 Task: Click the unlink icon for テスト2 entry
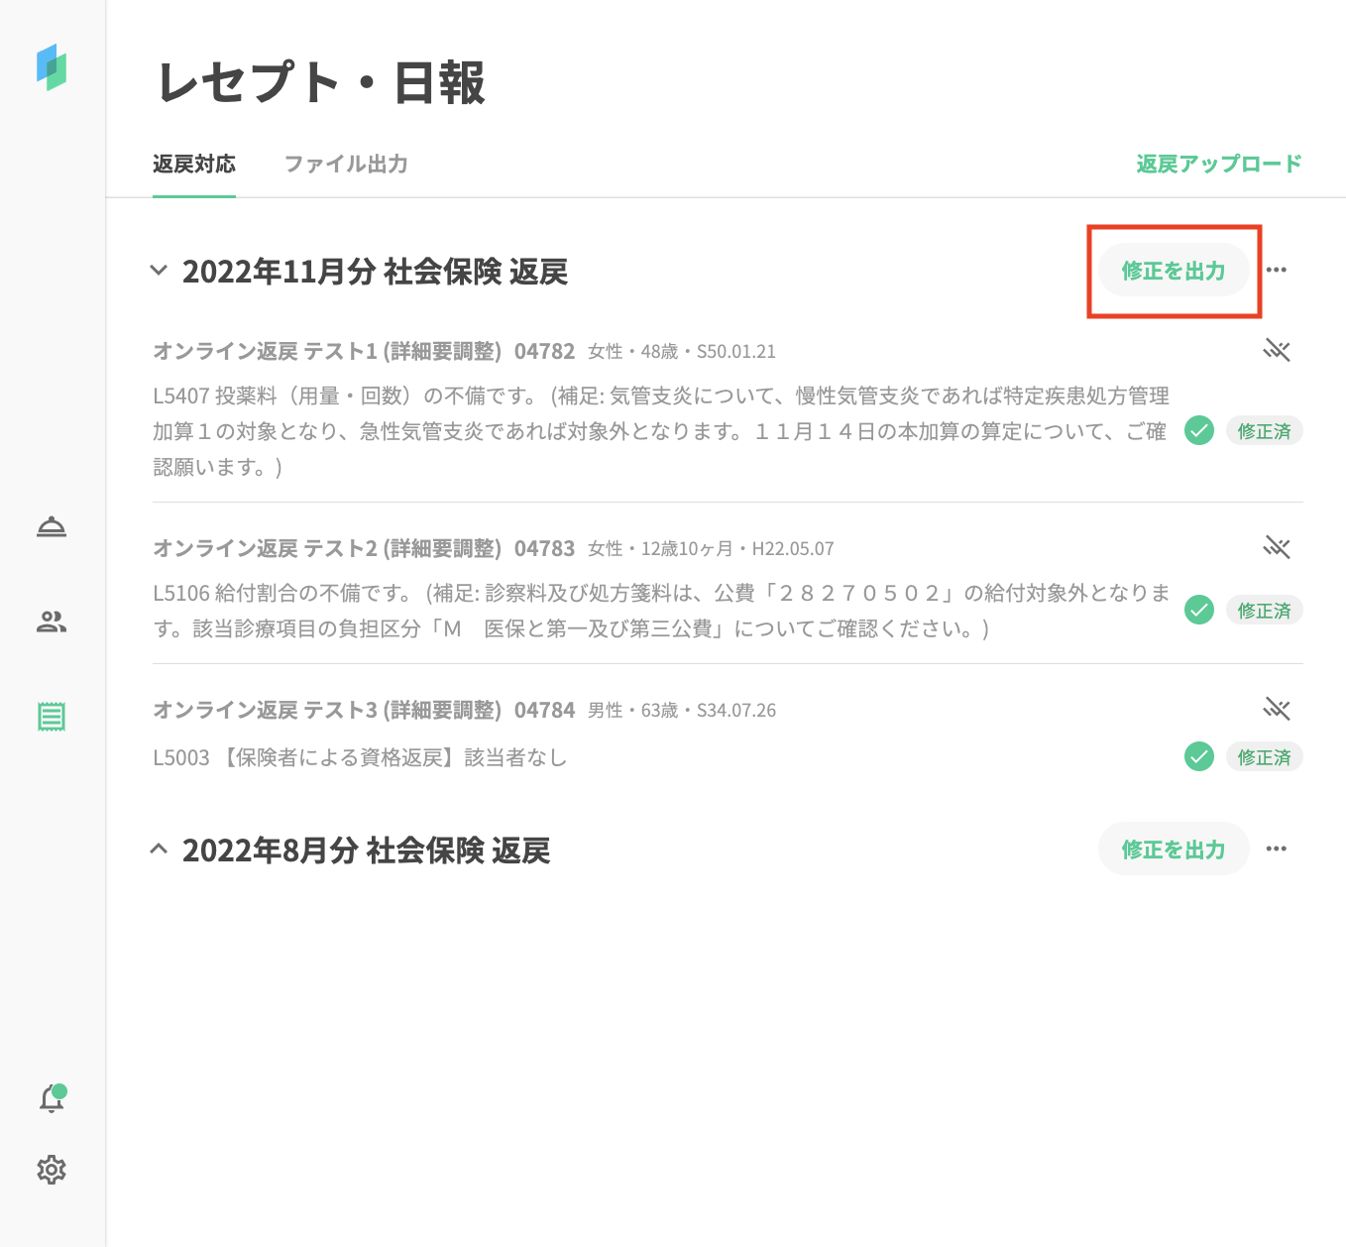pos(1277,547)
